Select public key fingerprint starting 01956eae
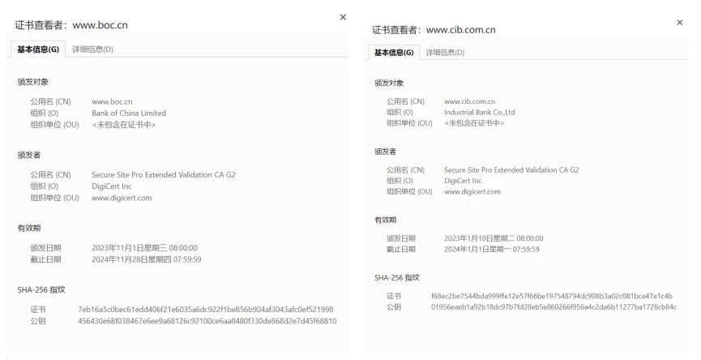Screen dimensions: 701x360 554,306
